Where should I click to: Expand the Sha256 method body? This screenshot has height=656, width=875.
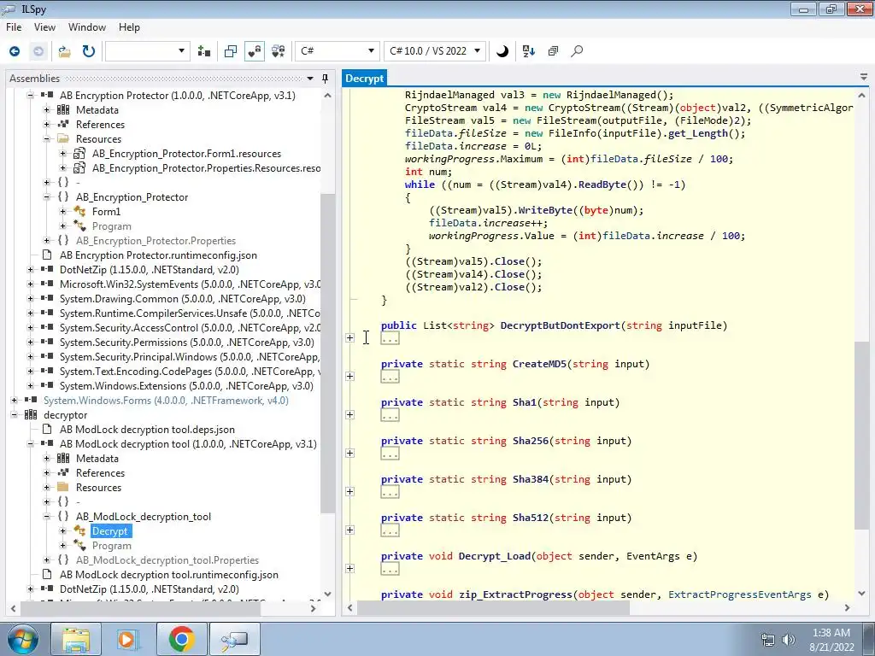pyautogui.click(x=349, y=454)
